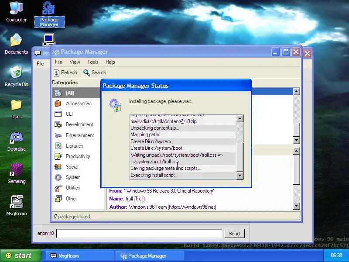
Task: Click the Package Manager Status dialog icon
Action: coord(115,105)
